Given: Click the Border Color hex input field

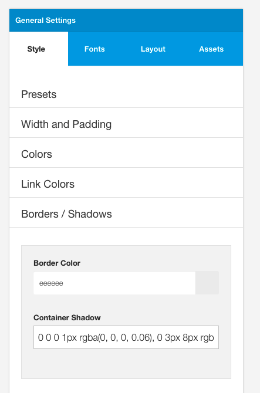Looking at the screenshot, I should 114,283.
